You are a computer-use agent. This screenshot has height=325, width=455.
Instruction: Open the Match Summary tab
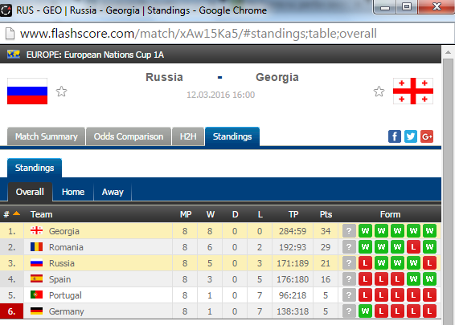pos(46,136)
